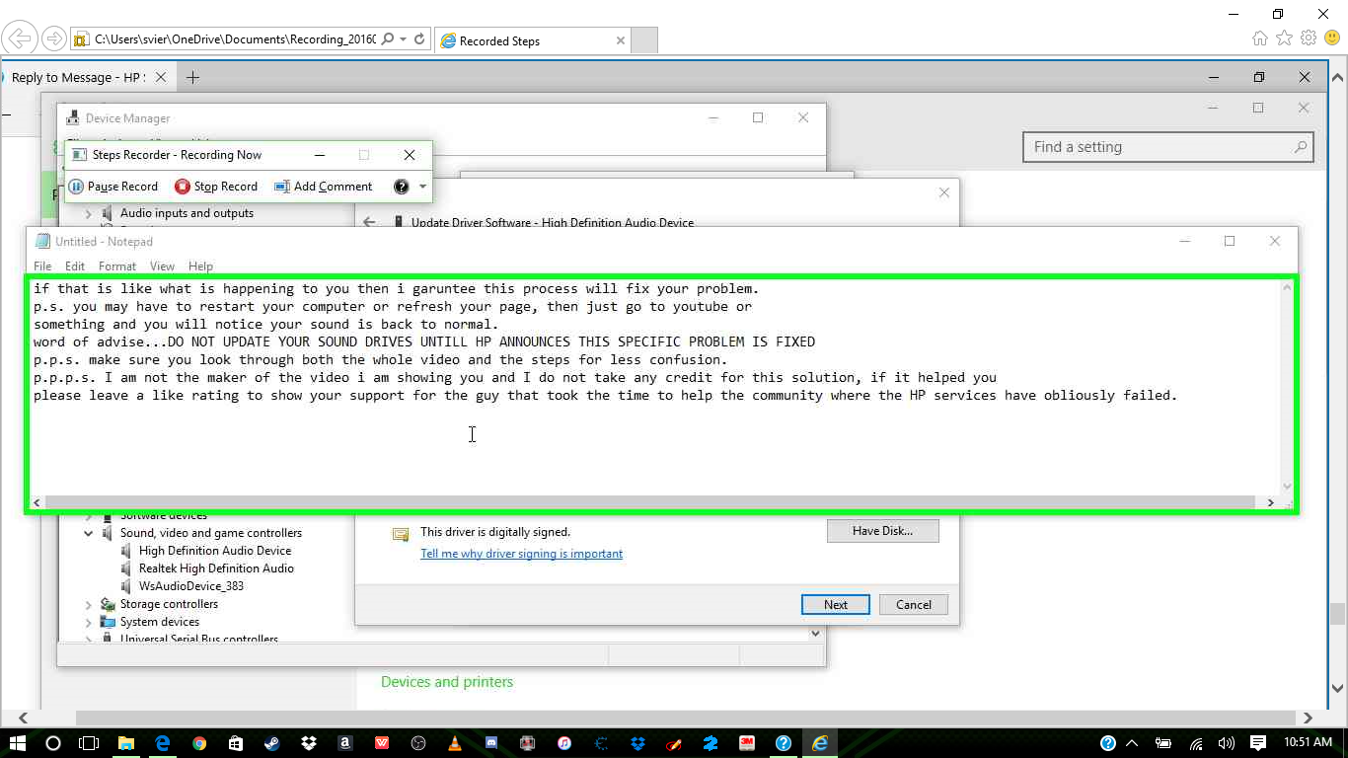Go forward in Internet Explorer
Image resolution: width=1348 pixels, height=758 pixels.
(x=53, y=39)
